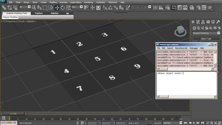Choose the Rectangular Selection Region tool

[45, 7]
